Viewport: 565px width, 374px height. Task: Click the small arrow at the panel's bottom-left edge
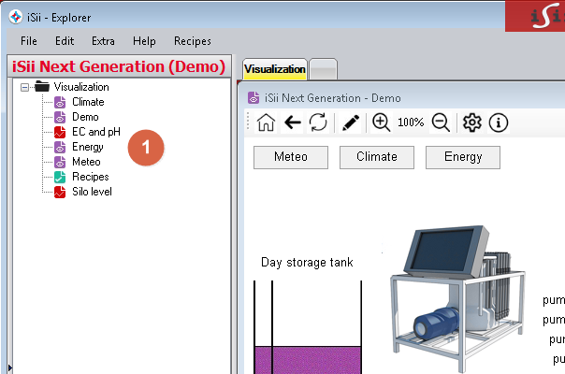click(10, 367)
